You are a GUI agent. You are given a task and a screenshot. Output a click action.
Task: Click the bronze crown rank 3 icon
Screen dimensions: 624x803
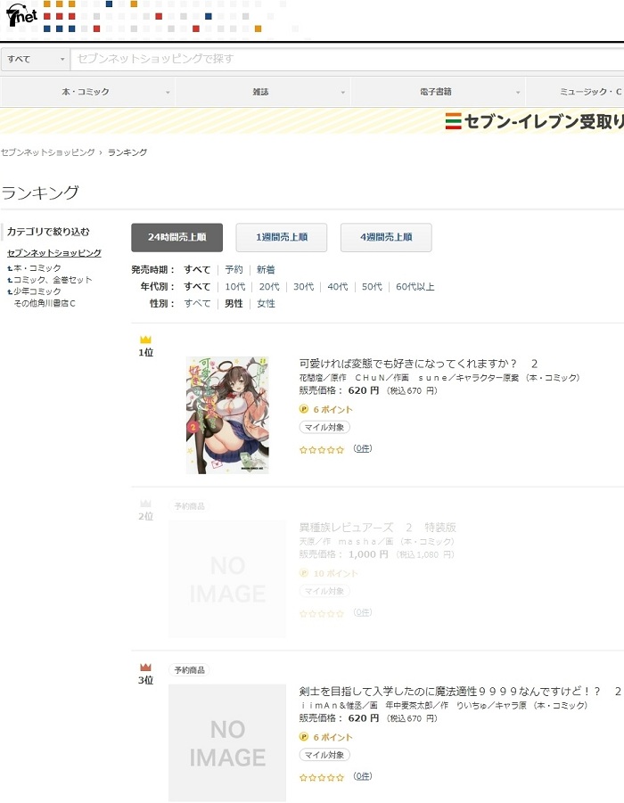pyautogui.click(x=145, y=668)
